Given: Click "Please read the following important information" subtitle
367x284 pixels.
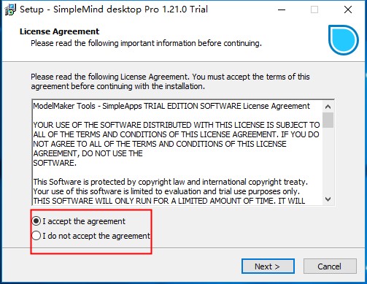Looking at the screenshot, I should pyautogui.click(x=146, y=43).
